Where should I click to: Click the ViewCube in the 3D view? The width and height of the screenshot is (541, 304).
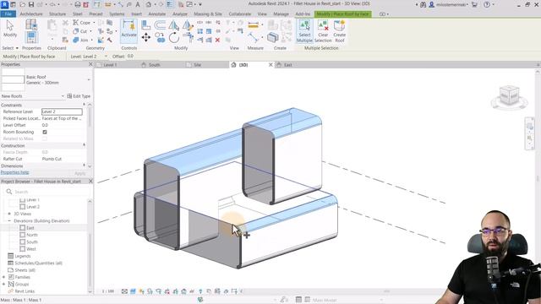pyautogui.click(x=510, y=95)
